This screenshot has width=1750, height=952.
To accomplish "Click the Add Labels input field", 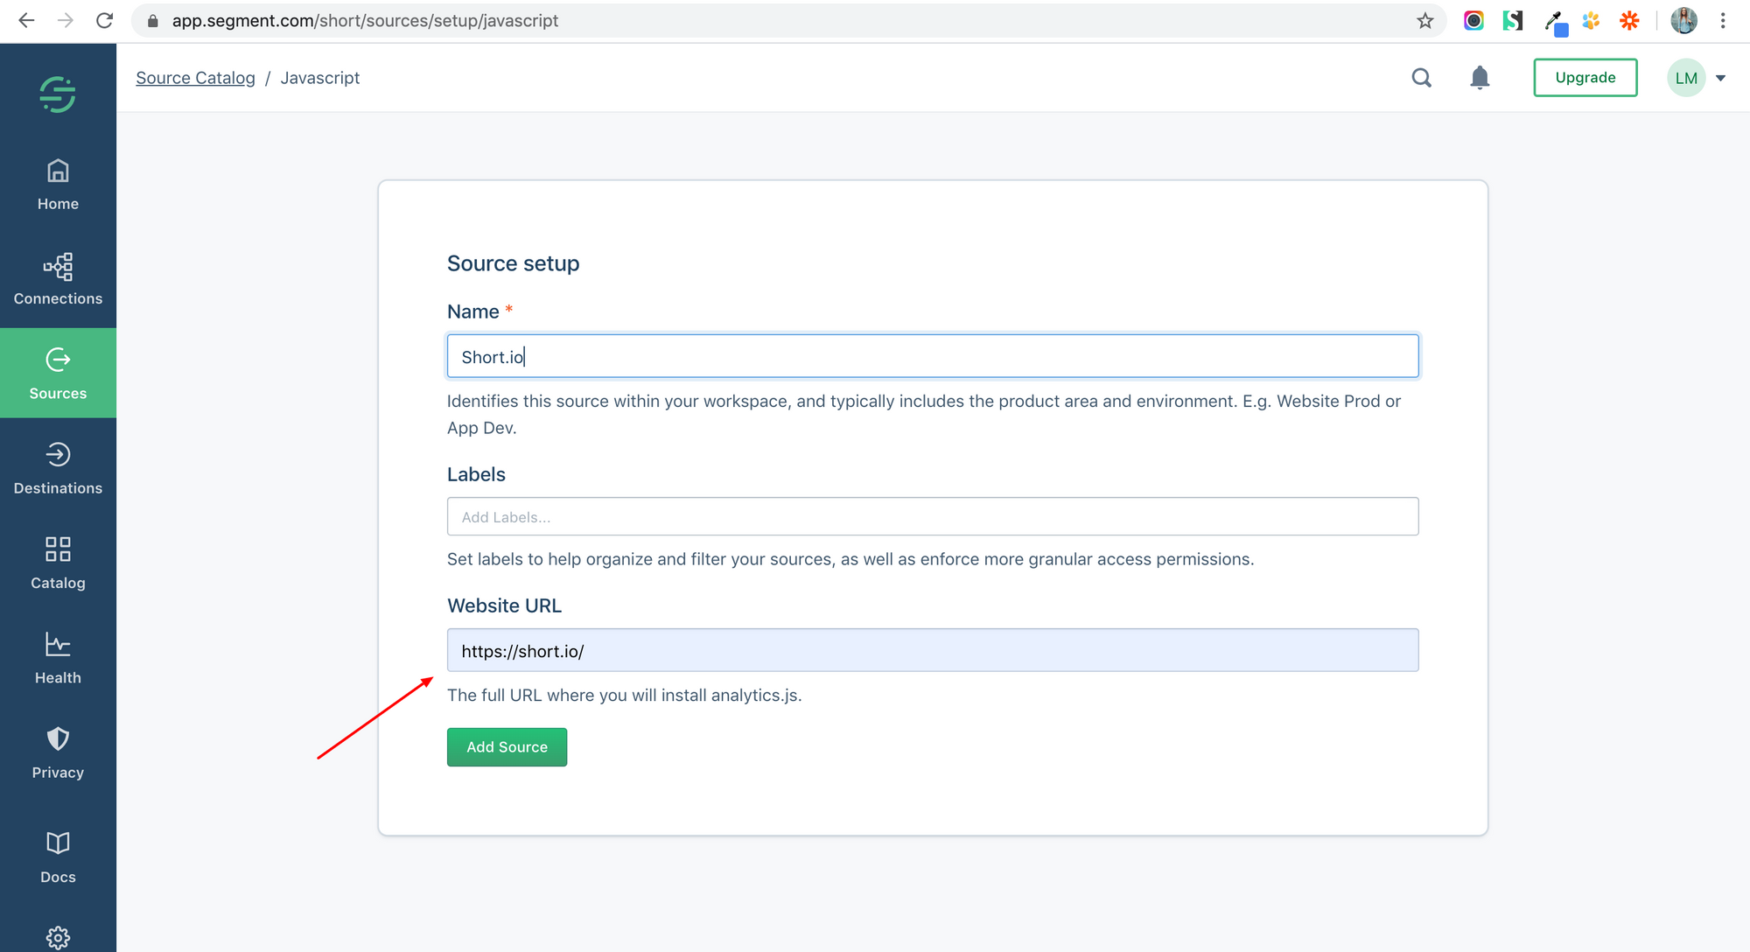I will pos(932,516).
